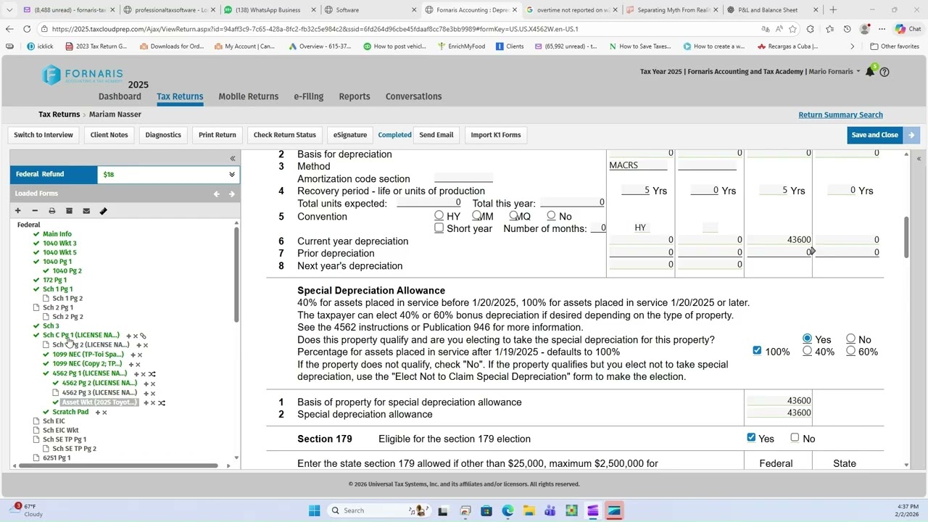This screenshot has width=928, height=522.
Task: Add copy of Sch C Pg 1 with plus
Action: 128,336
